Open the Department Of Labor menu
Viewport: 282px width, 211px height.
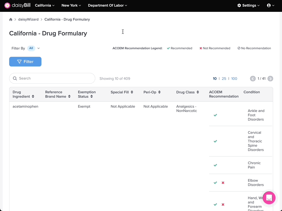point(107,5)
